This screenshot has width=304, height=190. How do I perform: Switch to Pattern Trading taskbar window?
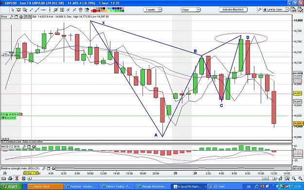click(117, 187)
